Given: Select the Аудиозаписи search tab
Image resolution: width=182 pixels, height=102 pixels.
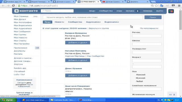Looking at the screenshot, I should pyautogui.click(x=93, y=22).
